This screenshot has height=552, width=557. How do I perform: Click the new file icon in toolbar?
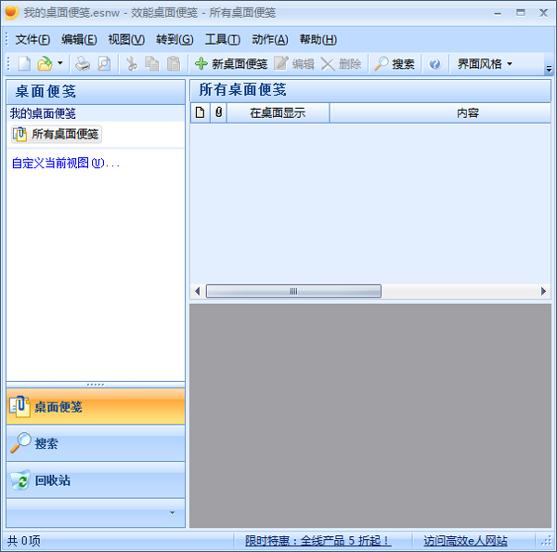(x=24, y=64)
